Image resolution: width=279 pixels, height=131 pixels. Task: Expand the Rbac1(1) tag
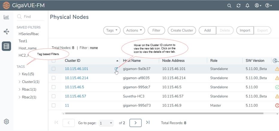click(x=19, y=89)
